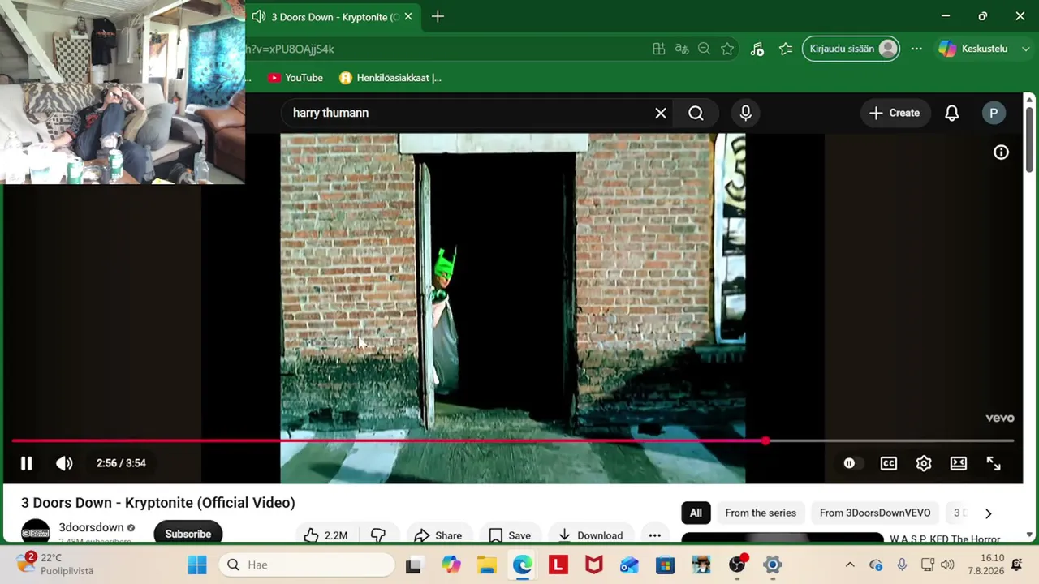This screenshot has width=1039, height=584.
Task: Open the taskbar microphone indicator
Action: 902,565
